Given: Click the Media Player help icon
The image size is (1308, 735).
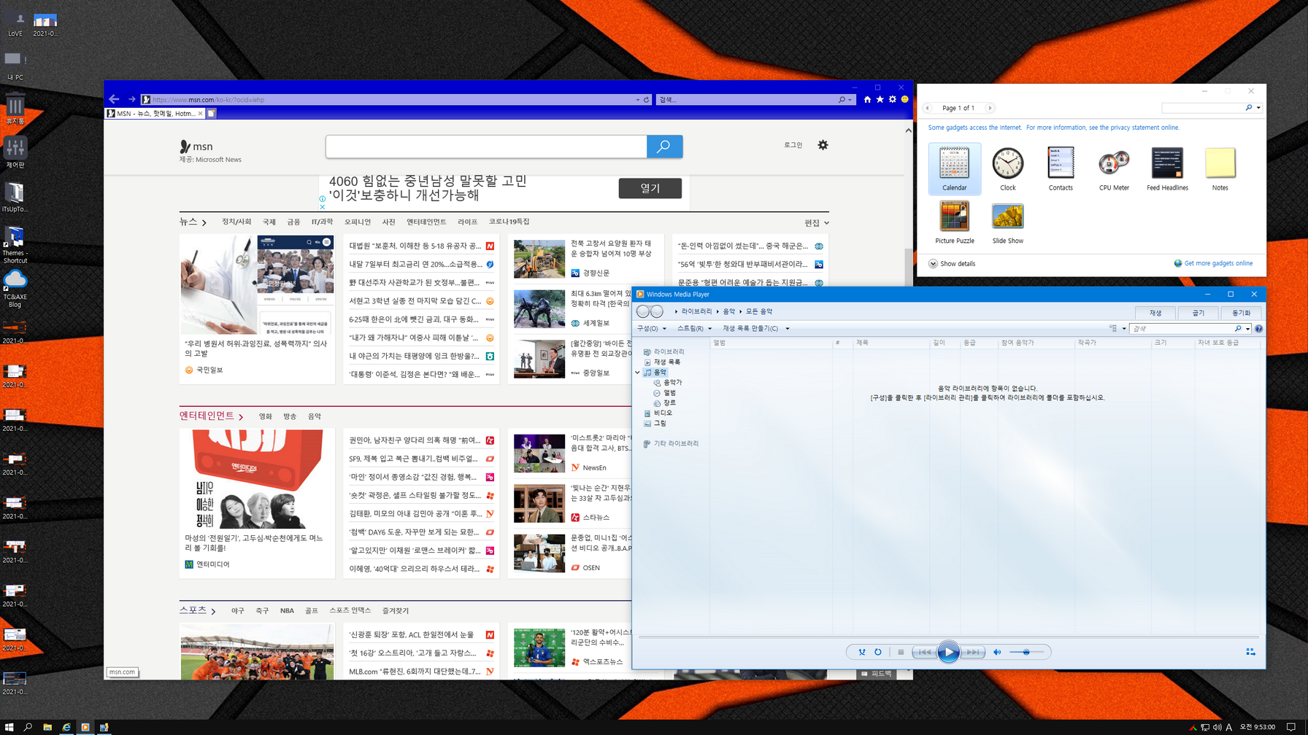Looking at the screenshot, I should point(1259,329).
